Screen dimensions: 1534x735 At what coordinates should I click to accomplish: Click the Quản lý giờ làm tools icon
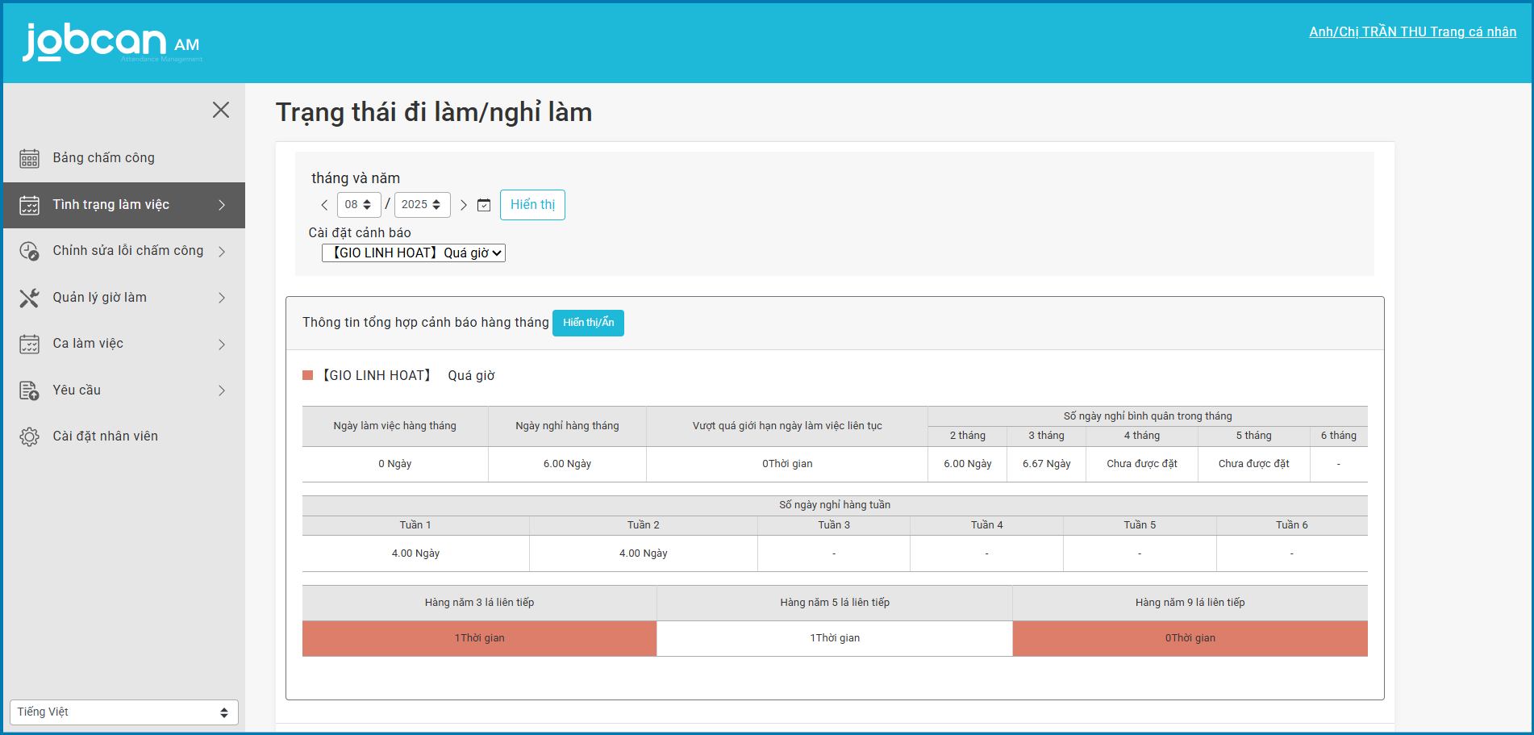(x=29, y=298)
